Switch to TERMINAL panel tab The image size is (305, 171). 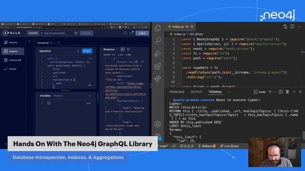[x=215, y=92]
